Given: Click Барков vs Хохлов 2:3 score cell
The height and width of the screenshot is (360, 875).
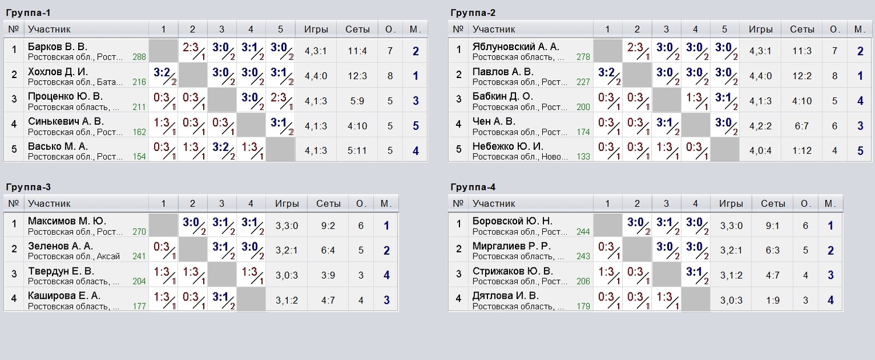Looking at the screenshot, I should [193, 51].
